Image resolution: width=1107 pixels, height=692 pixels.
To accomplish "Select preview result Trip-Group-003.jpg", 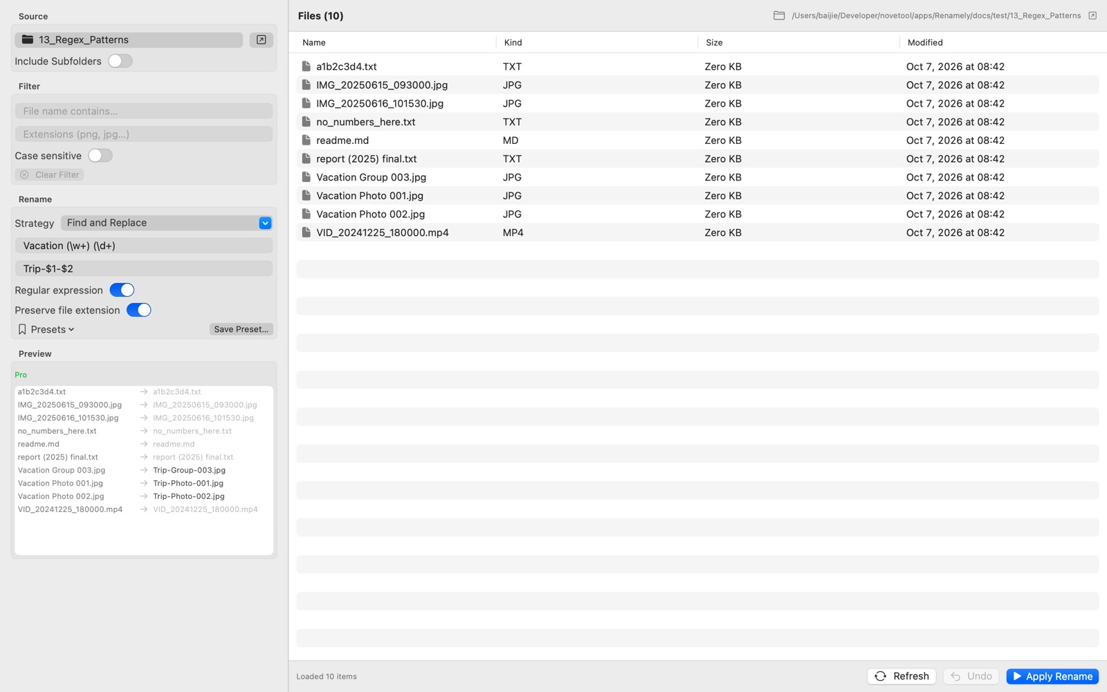I will click(189, 470).
